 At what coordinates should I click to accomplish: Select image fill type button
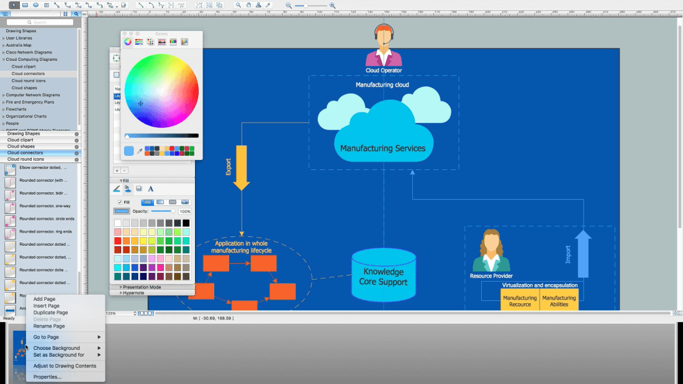point(184,202)
